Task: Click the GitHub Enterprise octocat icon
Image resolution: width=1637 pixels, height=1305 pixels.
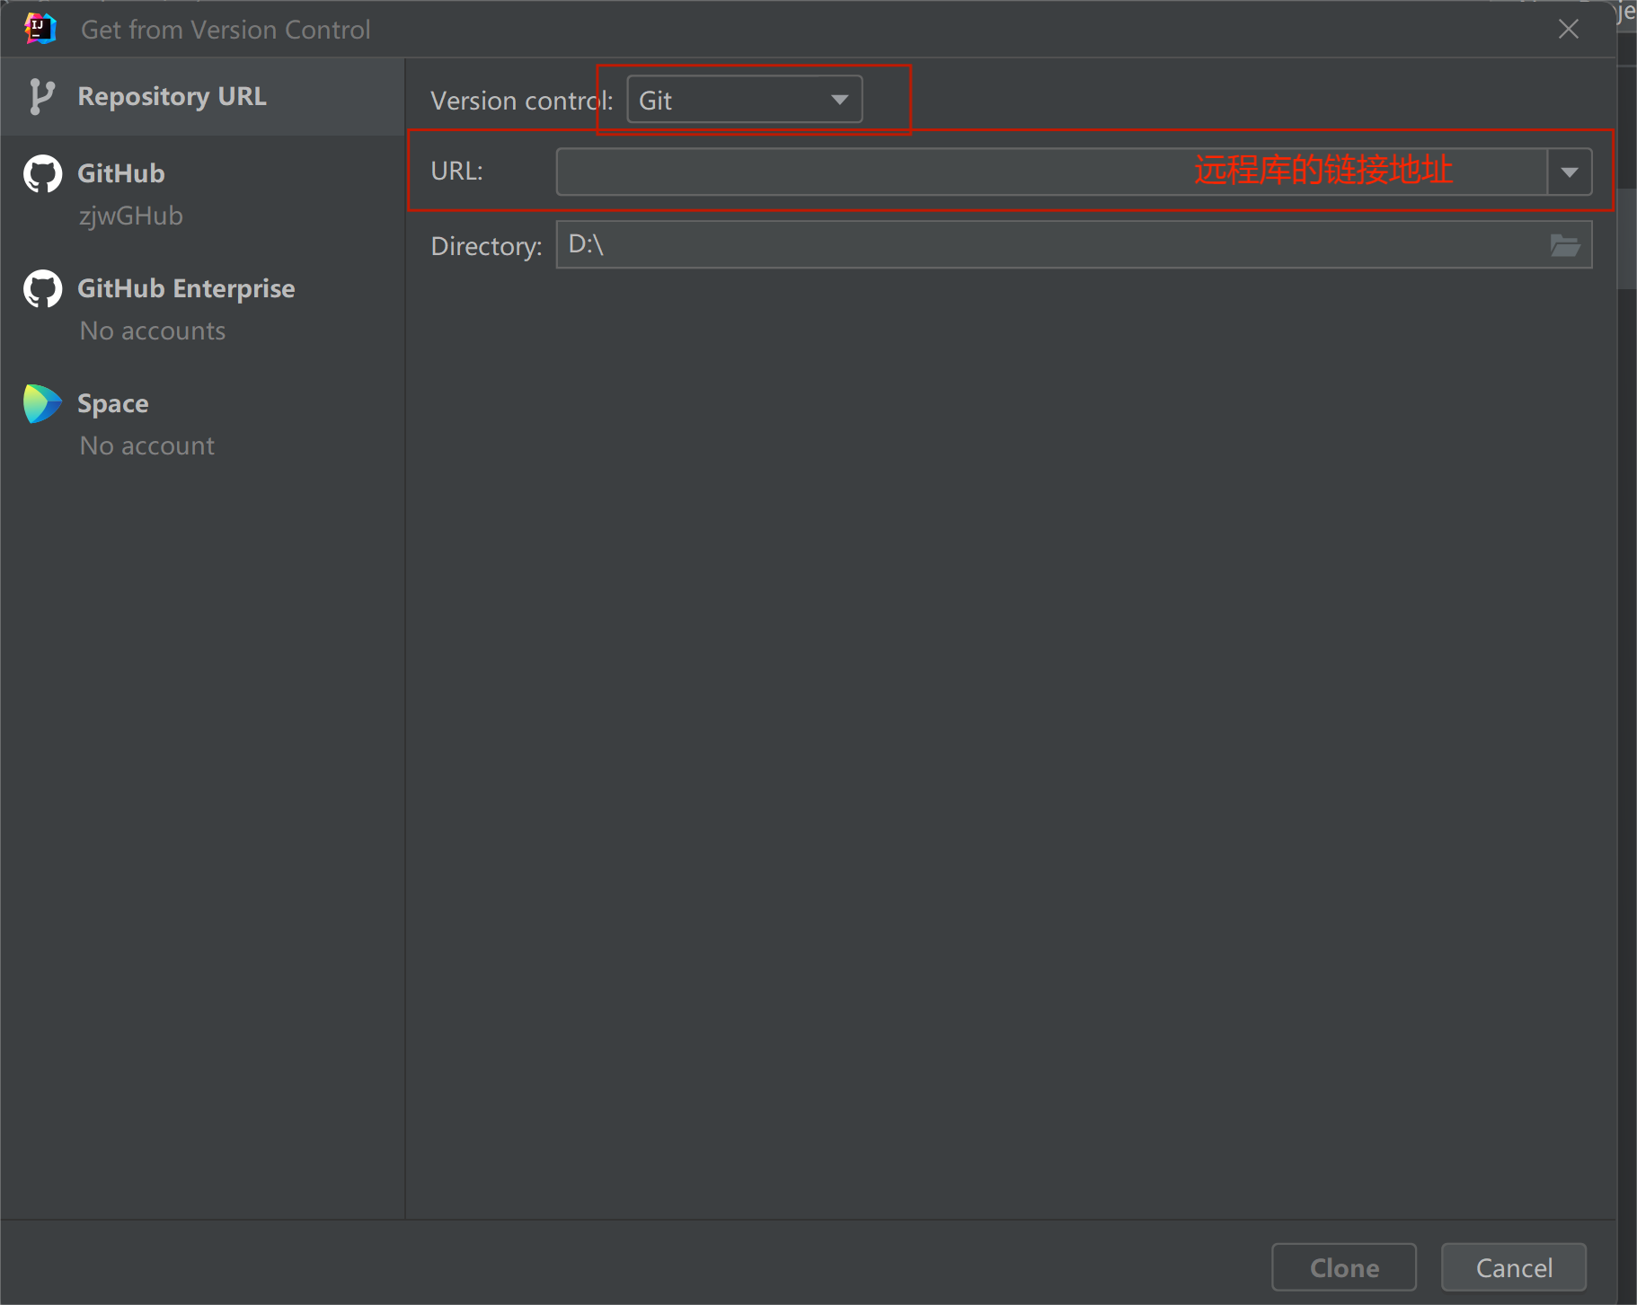Action: coord(42,288)
